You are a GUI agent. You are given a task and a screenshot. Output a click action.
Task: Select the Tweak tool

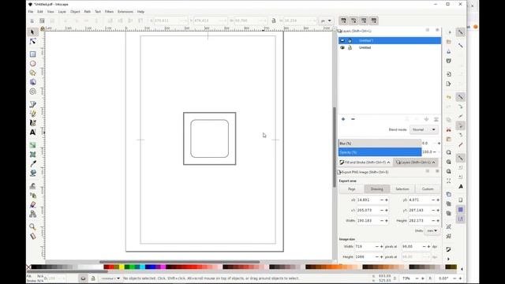click(x=32, y=186)
